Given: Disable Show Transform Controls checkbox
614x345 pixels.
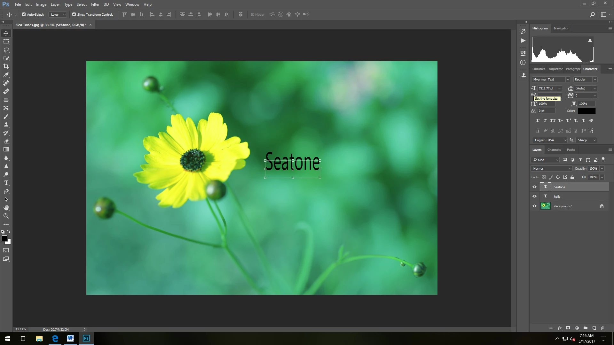Looking at the screenshot, I should [74, 14].
